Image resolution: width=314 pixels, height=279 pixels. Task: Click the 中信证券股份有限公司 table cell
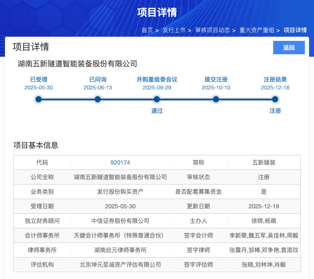tap(120, 221)
